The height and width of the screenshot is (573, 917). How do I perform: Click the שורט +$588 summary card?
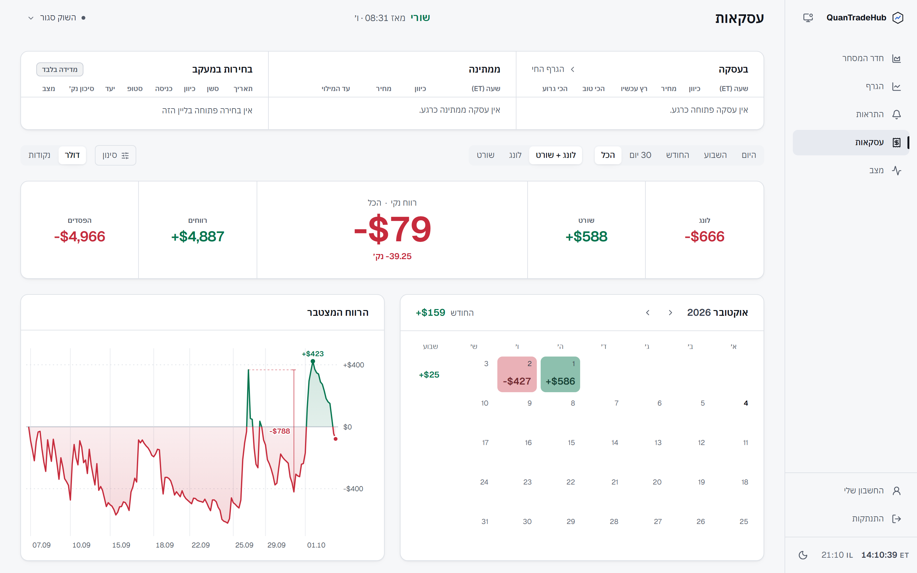[586, 230]
